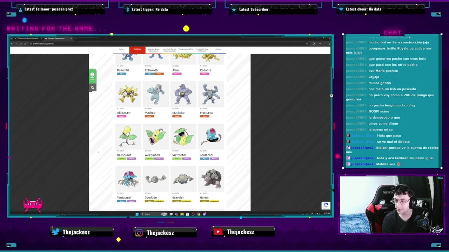The image size is (449, 252).
Task: Click the streamer webcam feed
Action: pyautogui.click(x=391, y=205)
